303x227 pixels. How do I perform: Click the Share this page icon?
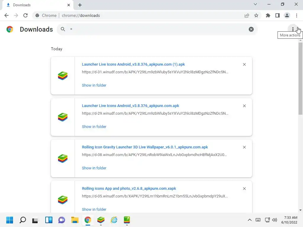(x=247, y=15)
